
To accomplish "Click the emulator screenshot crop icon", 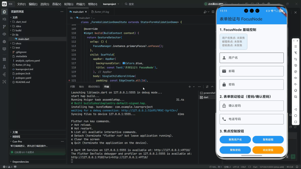I will tap(296, 59).
